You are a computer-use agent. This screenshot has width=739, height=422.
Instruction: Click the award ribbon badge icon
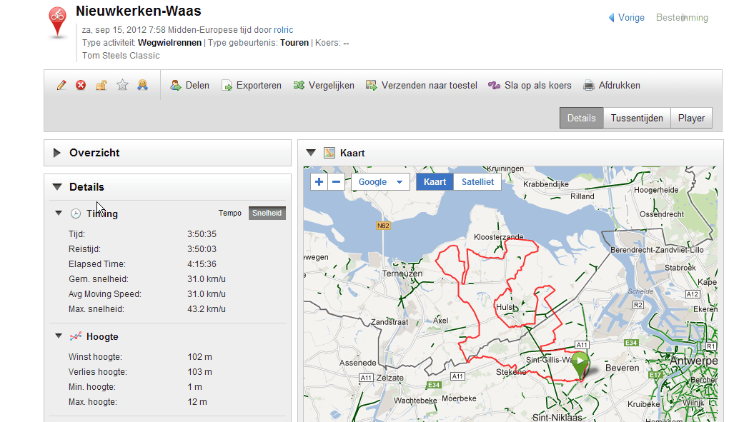pos(142,85)
